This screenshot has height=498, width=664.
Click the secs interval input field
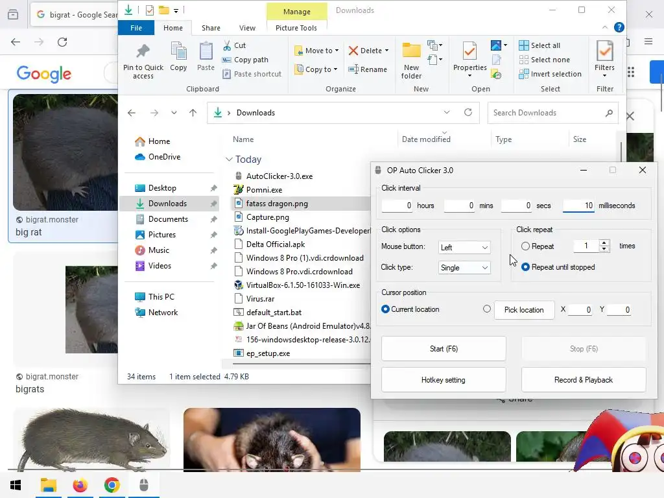click(516, 206)
